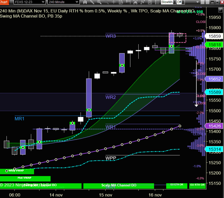Click the purple 15652 price marker
224x198 pixels.
coord(214,79)
